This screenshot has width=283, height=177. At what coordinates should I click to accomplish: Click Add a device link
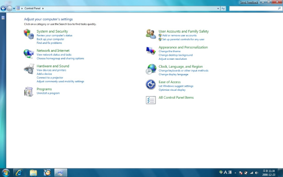(44, 74)
